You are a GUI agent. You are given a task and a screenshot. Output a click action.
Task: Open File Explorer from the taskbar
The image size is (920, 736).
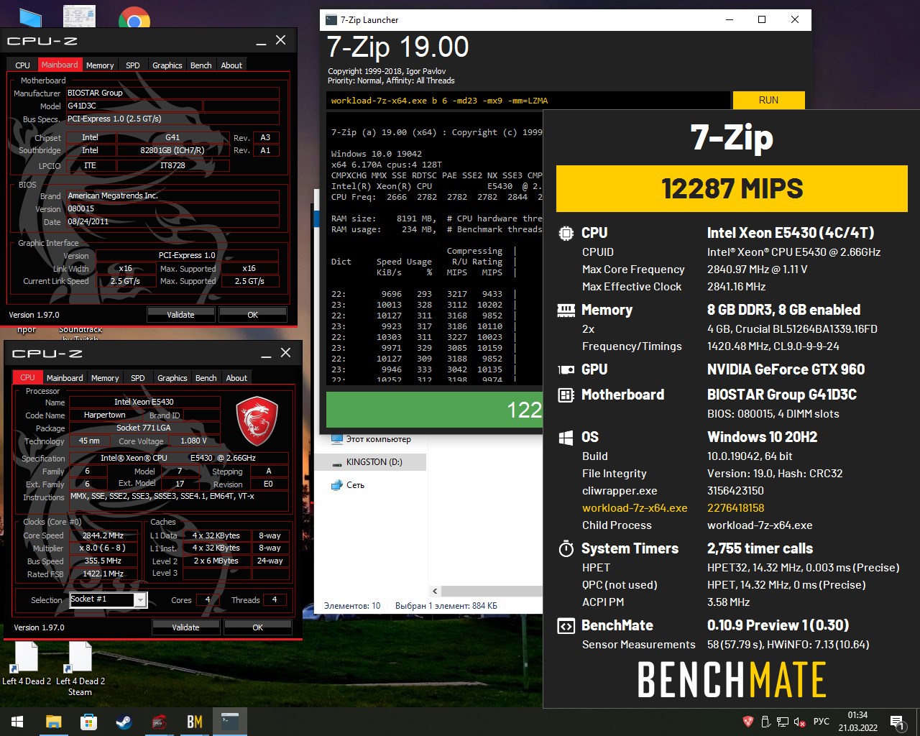53,722
